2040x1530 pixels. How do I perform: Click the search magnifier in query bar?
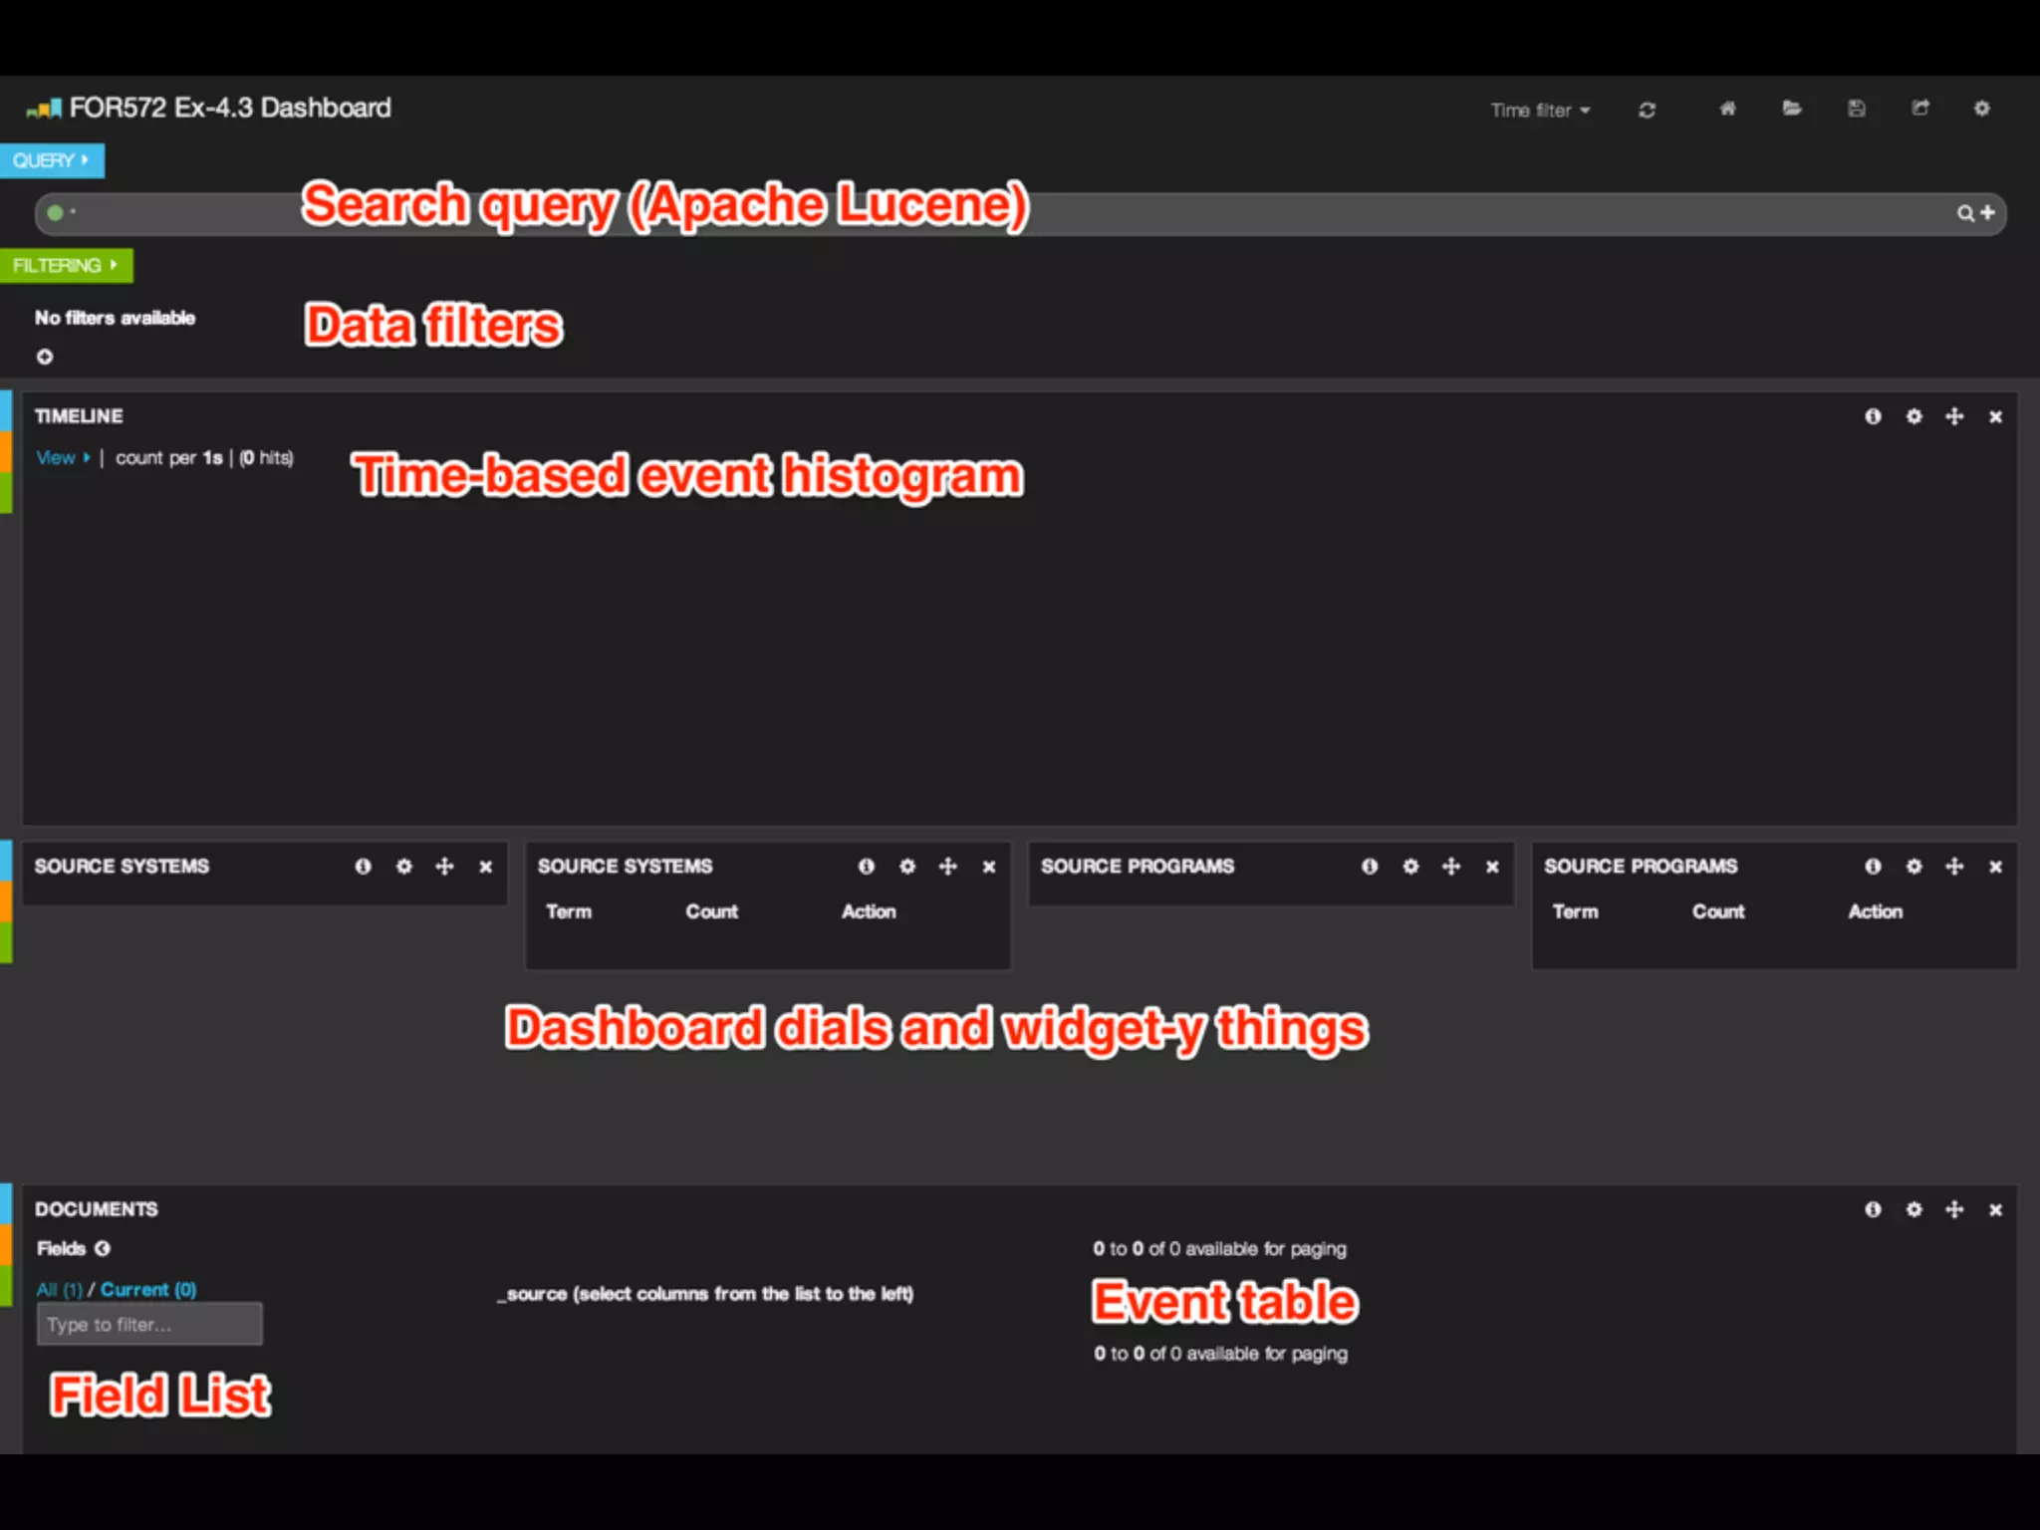[x=1964, y=213]
